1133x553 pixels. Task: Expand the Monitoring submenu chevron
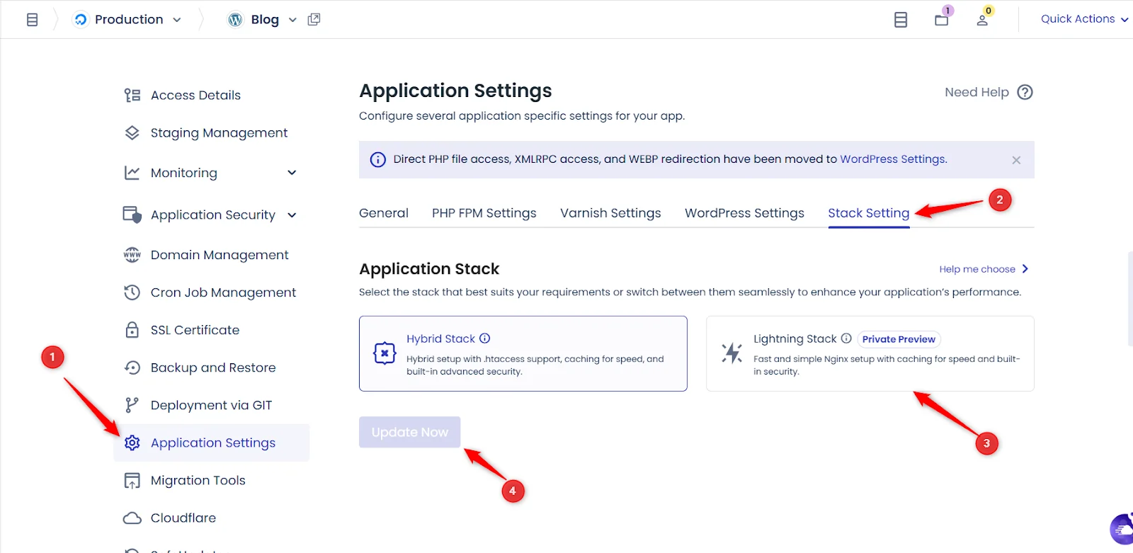tap(292, 173)
